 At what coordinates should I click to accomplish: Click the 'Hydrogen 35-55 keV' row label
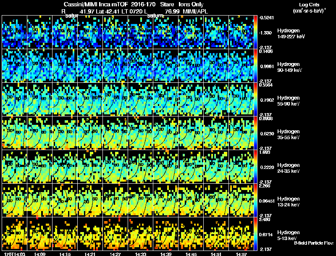click(x=289, y=135)
